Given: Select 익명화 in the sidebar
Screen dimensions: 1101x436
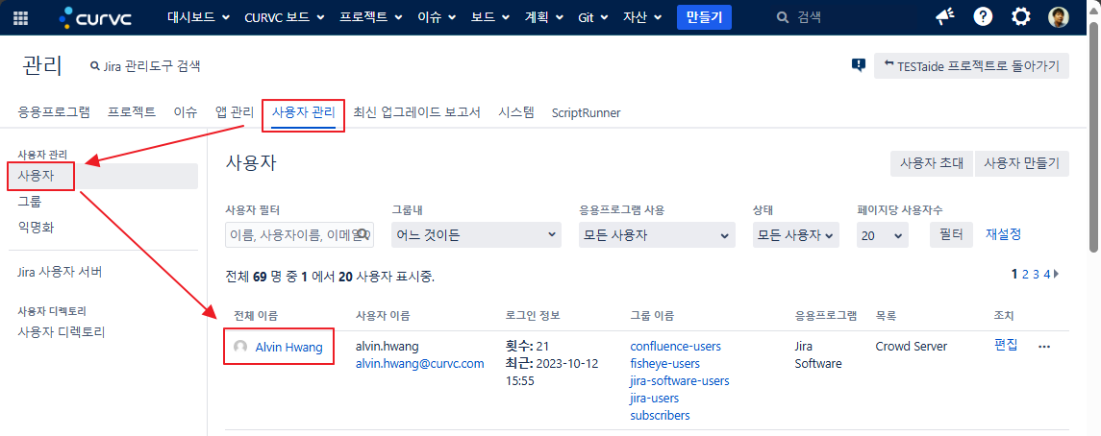Looking at the screenshot, I should coord(36,227).
